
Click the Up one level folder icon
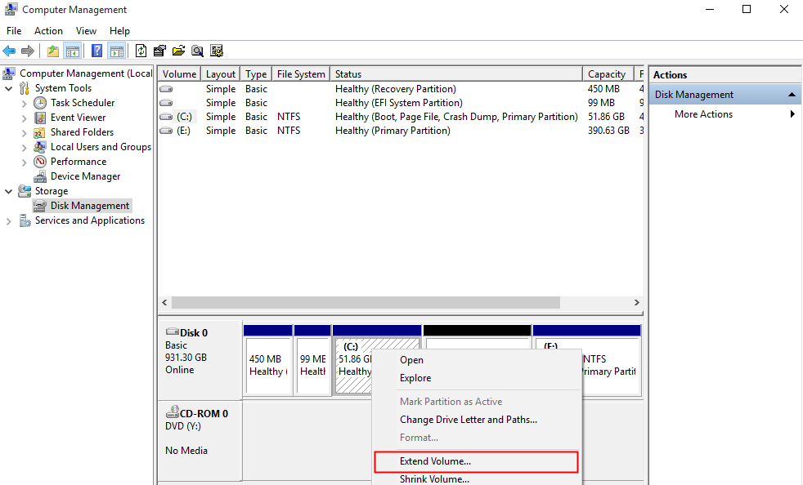point(52,51)
